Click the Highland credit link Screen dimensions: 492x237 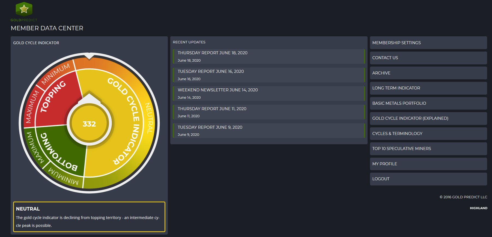[478, 208]
